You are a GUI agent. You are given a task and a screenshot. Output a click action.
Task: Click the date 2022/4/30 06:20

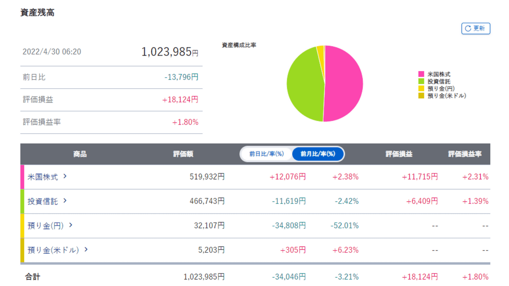click(52, 52)
